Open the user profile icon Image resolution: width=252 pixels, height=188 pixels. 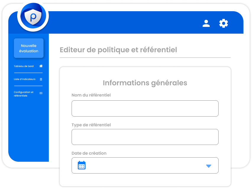[206, 23]
